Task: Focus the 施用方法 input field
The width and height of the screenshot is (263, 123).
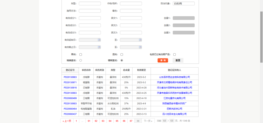Action: coord(90,11)
